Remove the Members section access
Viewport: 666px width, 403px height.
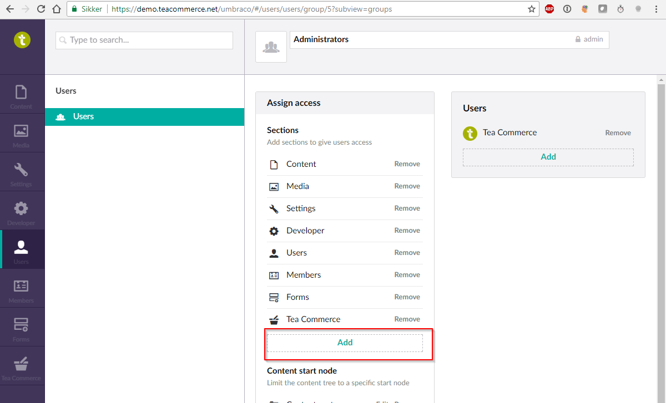(407, 275)
